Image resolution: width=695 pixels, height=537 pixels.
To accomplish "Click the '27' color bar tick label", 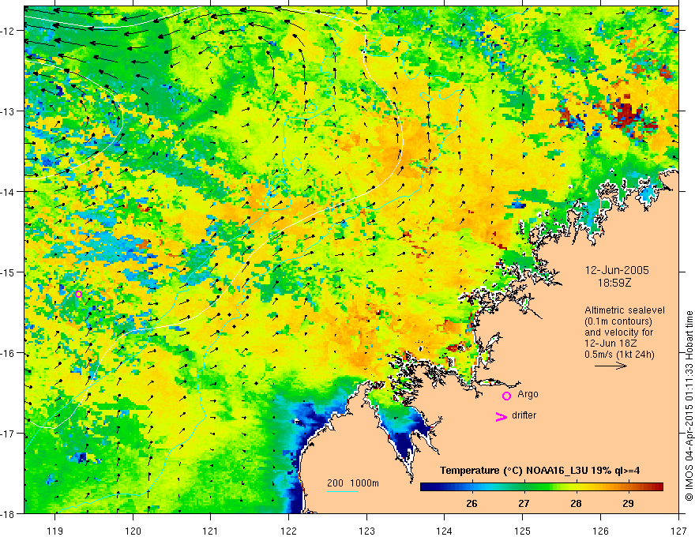I will [524, 503].
